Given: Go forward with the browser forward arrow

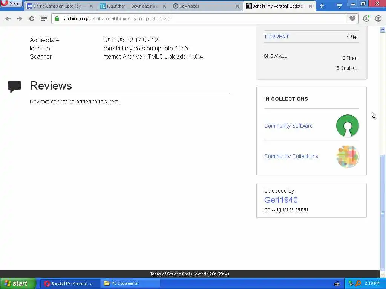Looking at the screenshot, I should click(20, 19).
